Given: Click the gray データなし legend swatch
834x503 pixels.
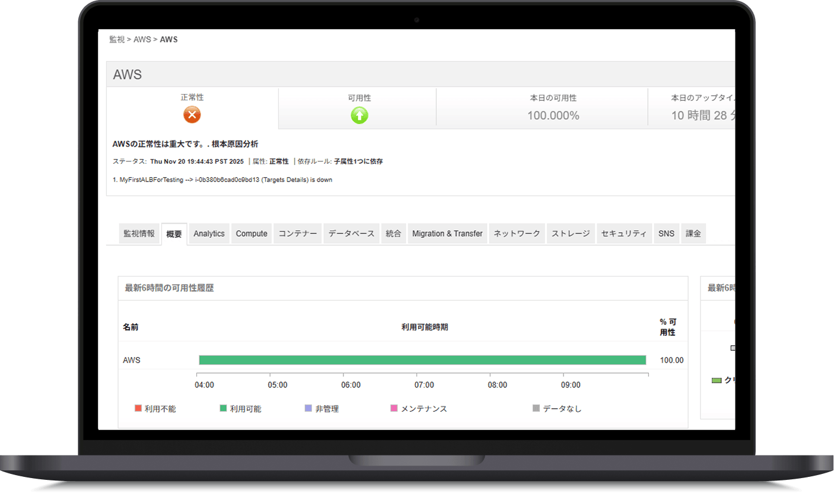Looking at the screenshot, I should coord(536,408).
